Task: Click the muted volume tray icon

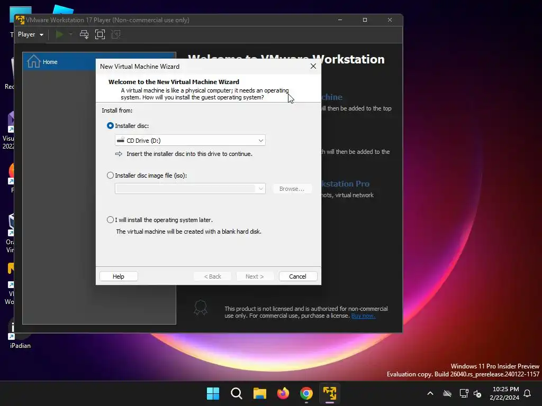Action: coord(477,393)
